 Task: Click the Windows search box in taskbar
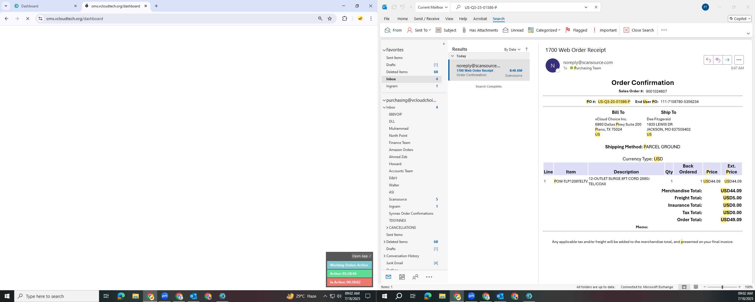coord(57,296)
